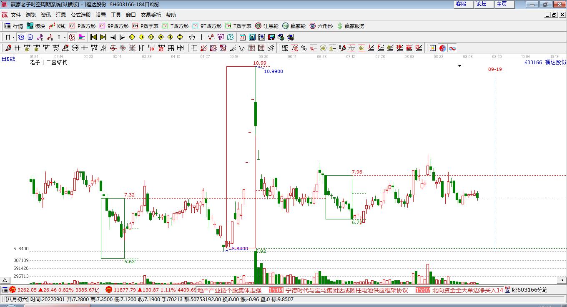The height and width of the screenshot is (307, 567).
Task: Open the 板块 sector view
Action: tap(36, 26)
